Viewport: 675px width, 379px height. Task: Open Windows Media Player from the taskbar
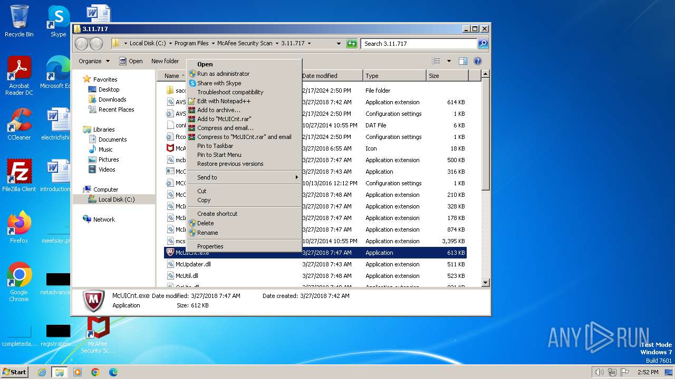coord(77,372)
